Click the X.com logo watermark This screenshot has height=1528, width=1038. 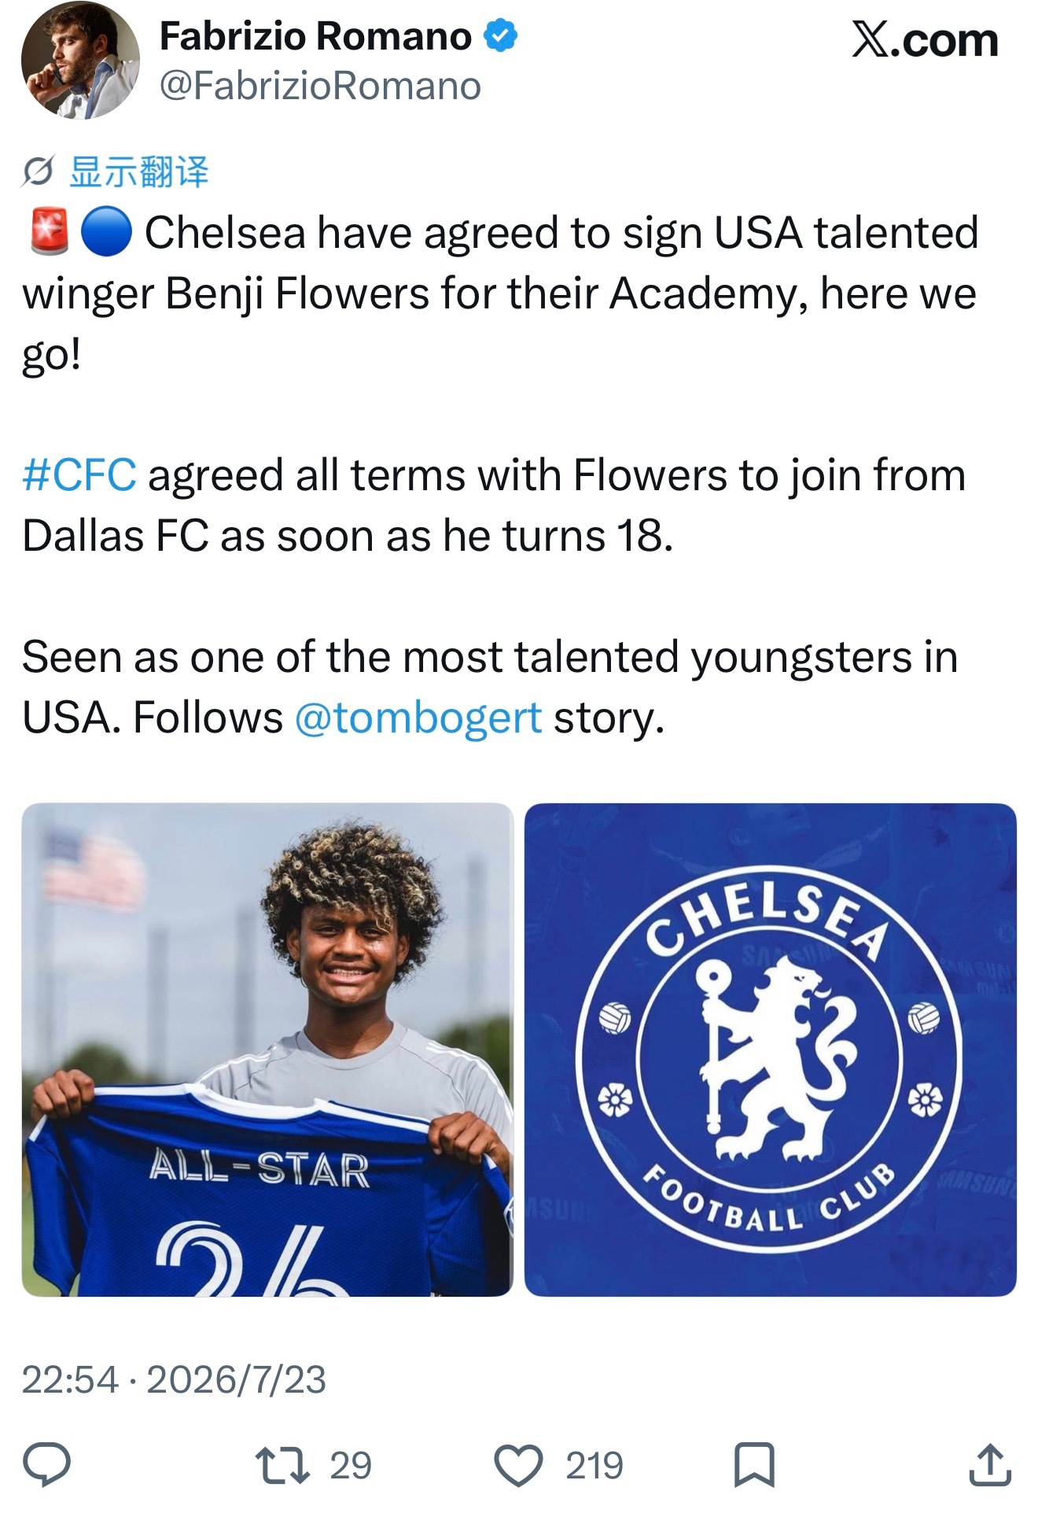pos(925,39)
